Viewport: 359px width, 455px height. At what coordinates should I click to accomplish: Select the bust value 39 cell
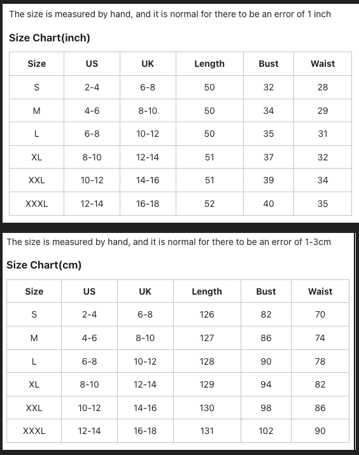[269, 180]
